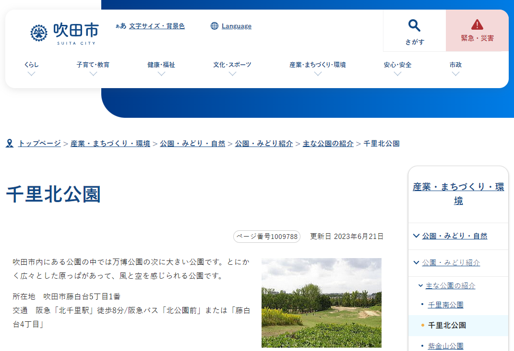Open 千里南公園 in the sidebar list
The width and height of the screenshot is (514, 351).
pos(445,305)
